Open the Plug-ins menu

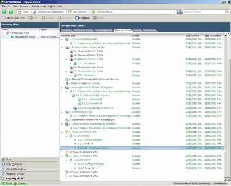click(x=51, y=6)
